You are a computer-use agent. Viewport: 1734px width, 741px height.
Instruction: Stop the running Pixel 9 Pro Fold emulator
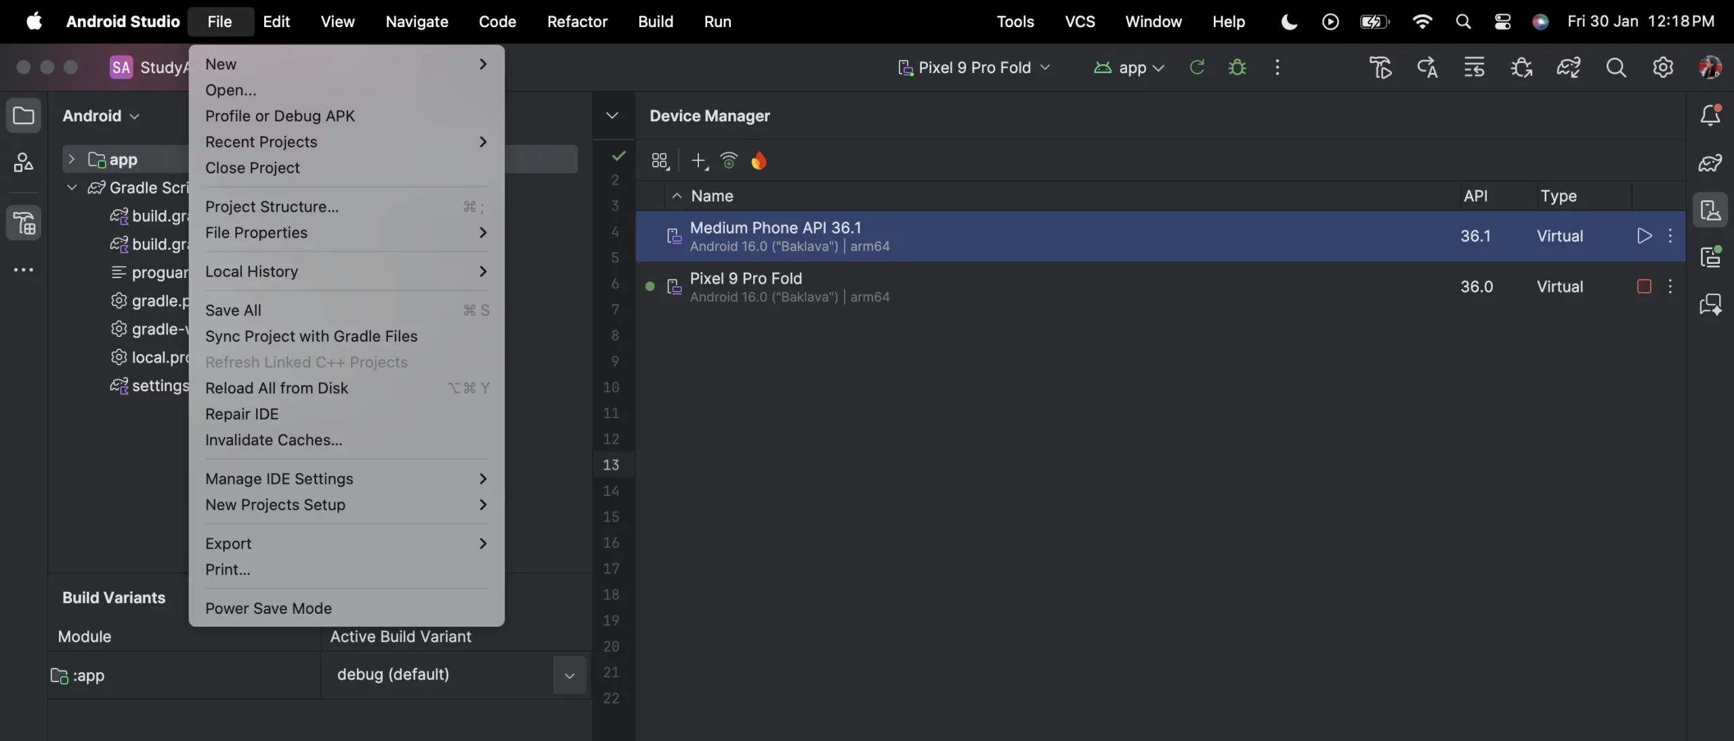1644,287
